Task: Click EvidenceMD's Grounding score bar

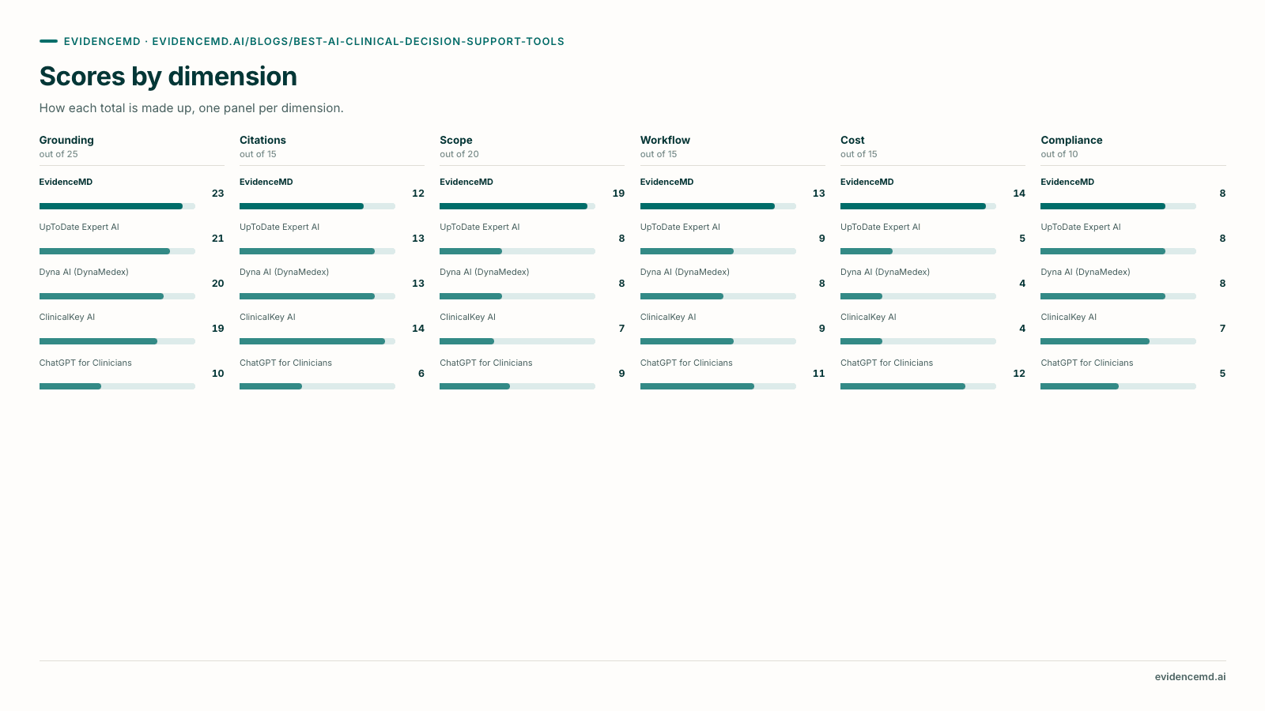Action: pos(117,206)
